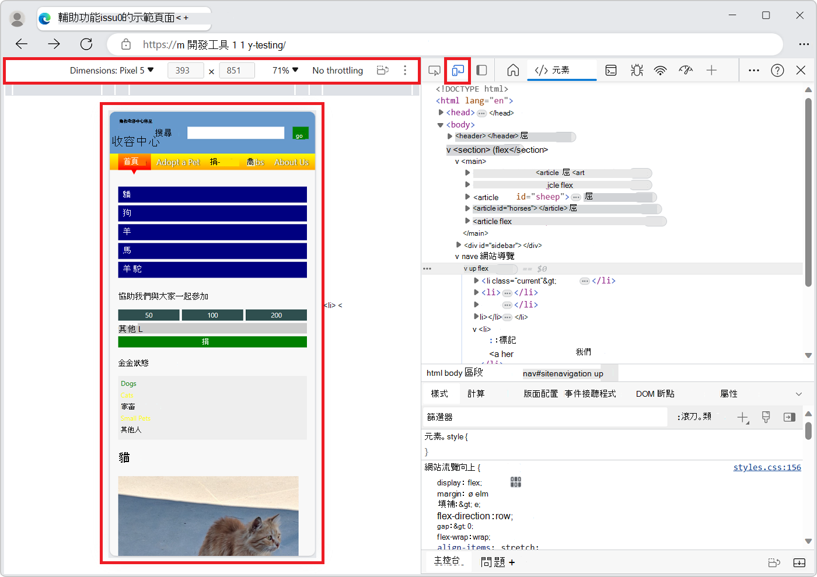
Task: Open the 問題 panel tab
Action: pos(493,562)
